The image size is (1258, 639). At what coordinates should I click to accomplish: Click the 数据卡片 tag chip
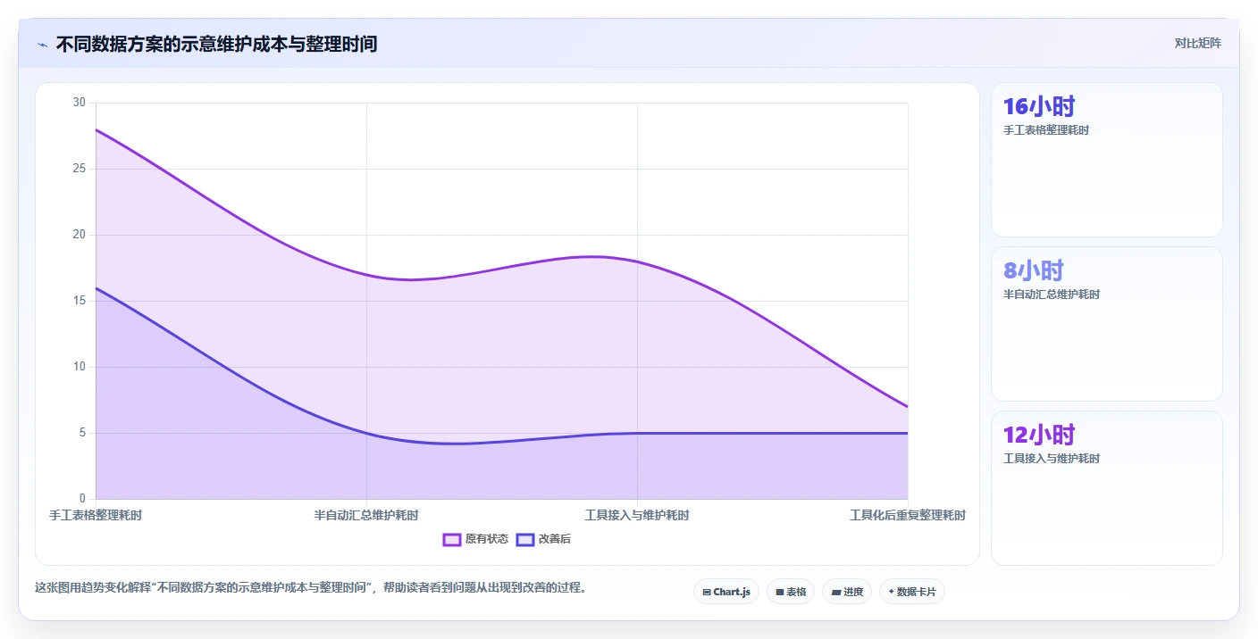[912, 592]
